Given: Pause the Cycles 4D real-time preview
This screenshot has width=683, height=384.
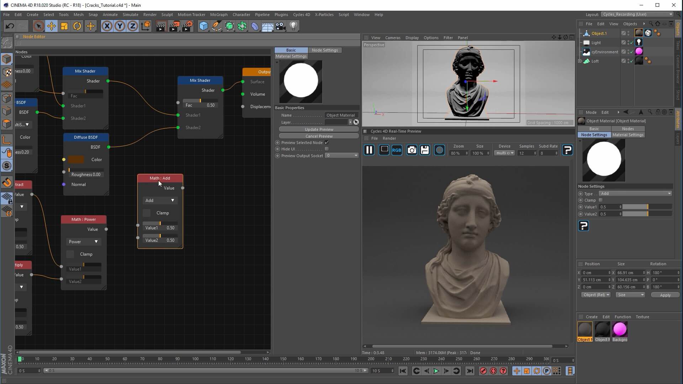Looking at the screenshot, I should coord(369,150).
